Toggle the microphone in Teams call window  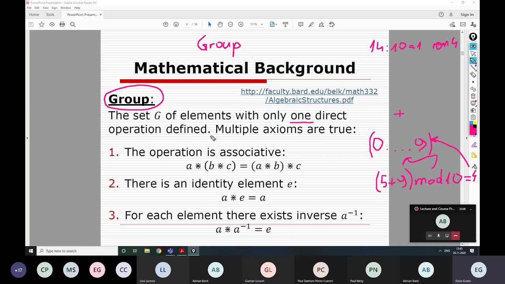click(438, 236)
